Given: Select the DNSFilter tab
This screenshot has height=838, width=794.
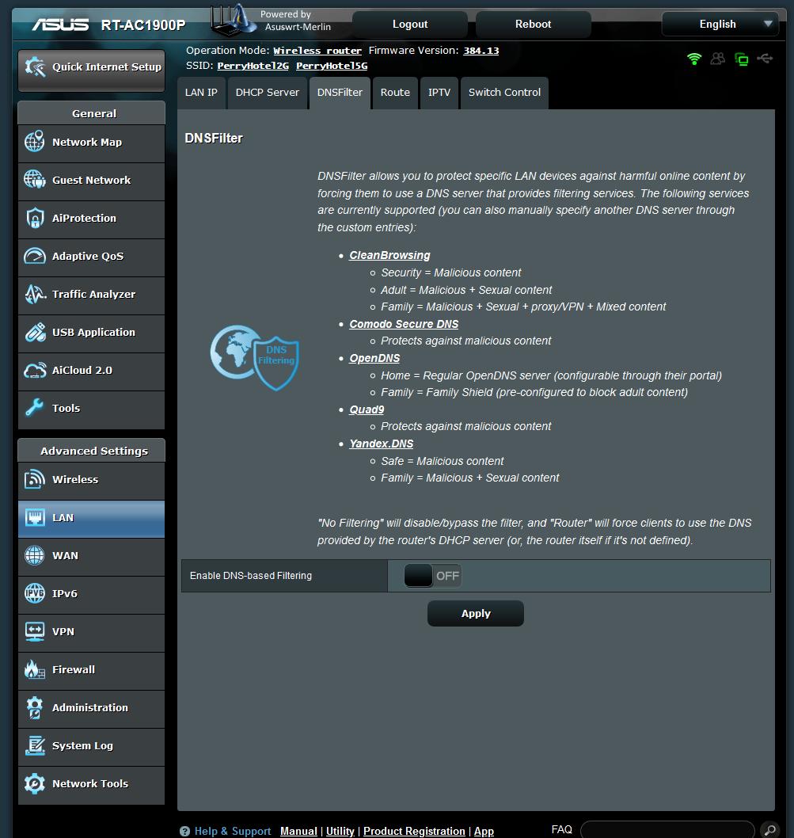Looking at the screenshot, I should click(340, 93).
